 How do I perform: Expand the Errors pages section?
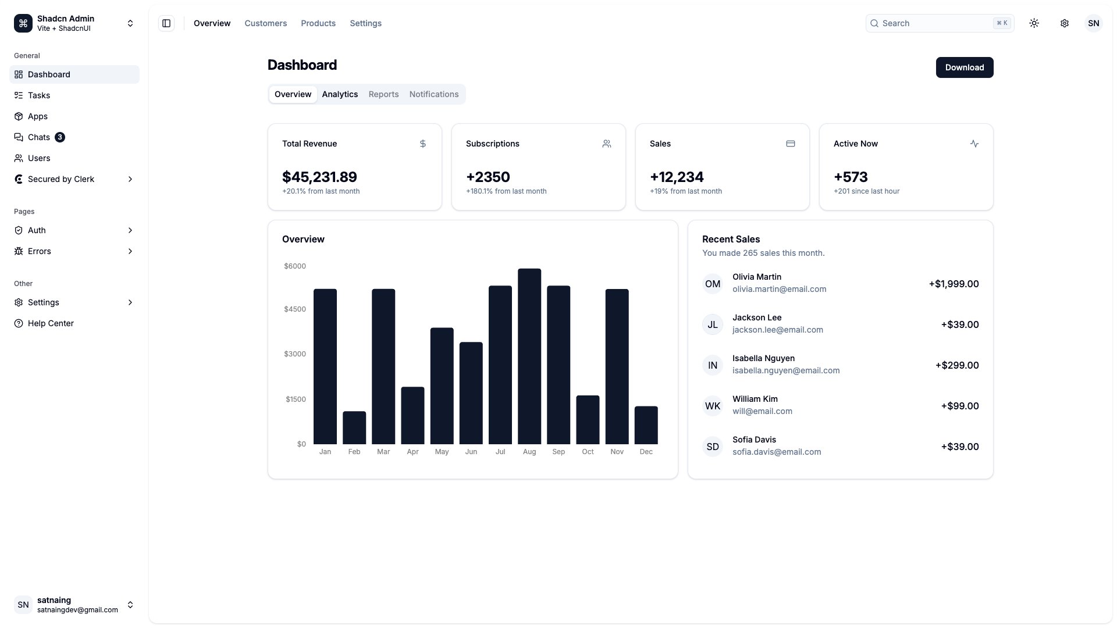(74, 251)
